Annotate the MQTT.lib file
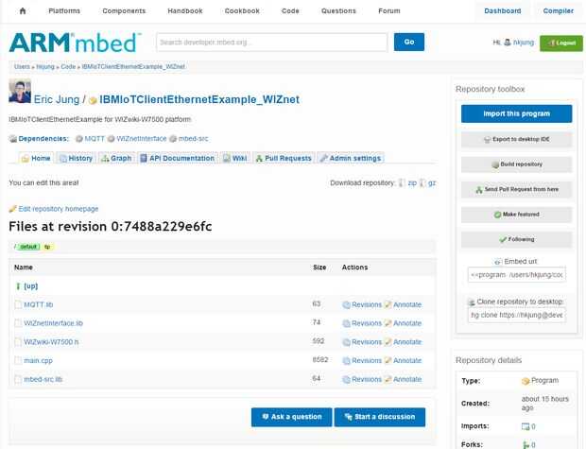Screen dimensions: 586x449 [407, 304]
